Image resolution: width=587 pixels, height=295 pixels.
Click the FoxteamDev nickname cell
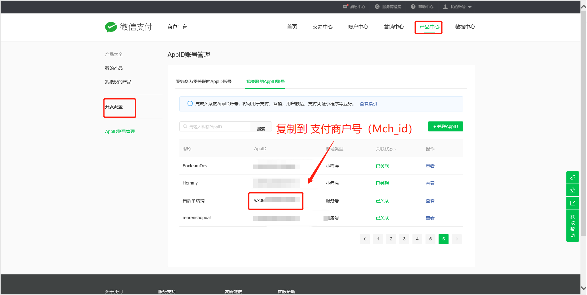(195, 166)
